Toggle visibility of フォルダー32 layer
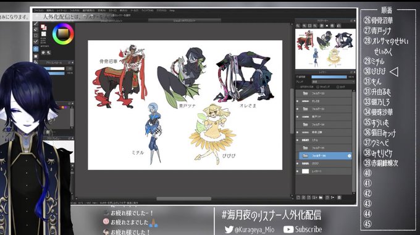The width and height of the screenshot is (420, 235). [297, 109]
